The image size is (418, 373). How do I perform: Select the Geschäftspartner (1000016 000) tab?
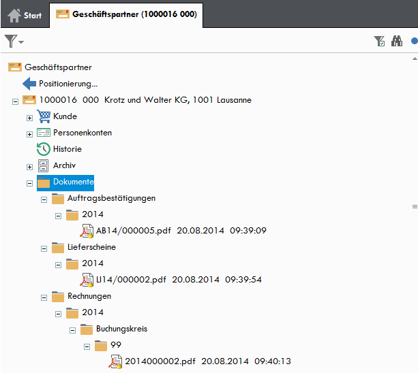[126, 14]
